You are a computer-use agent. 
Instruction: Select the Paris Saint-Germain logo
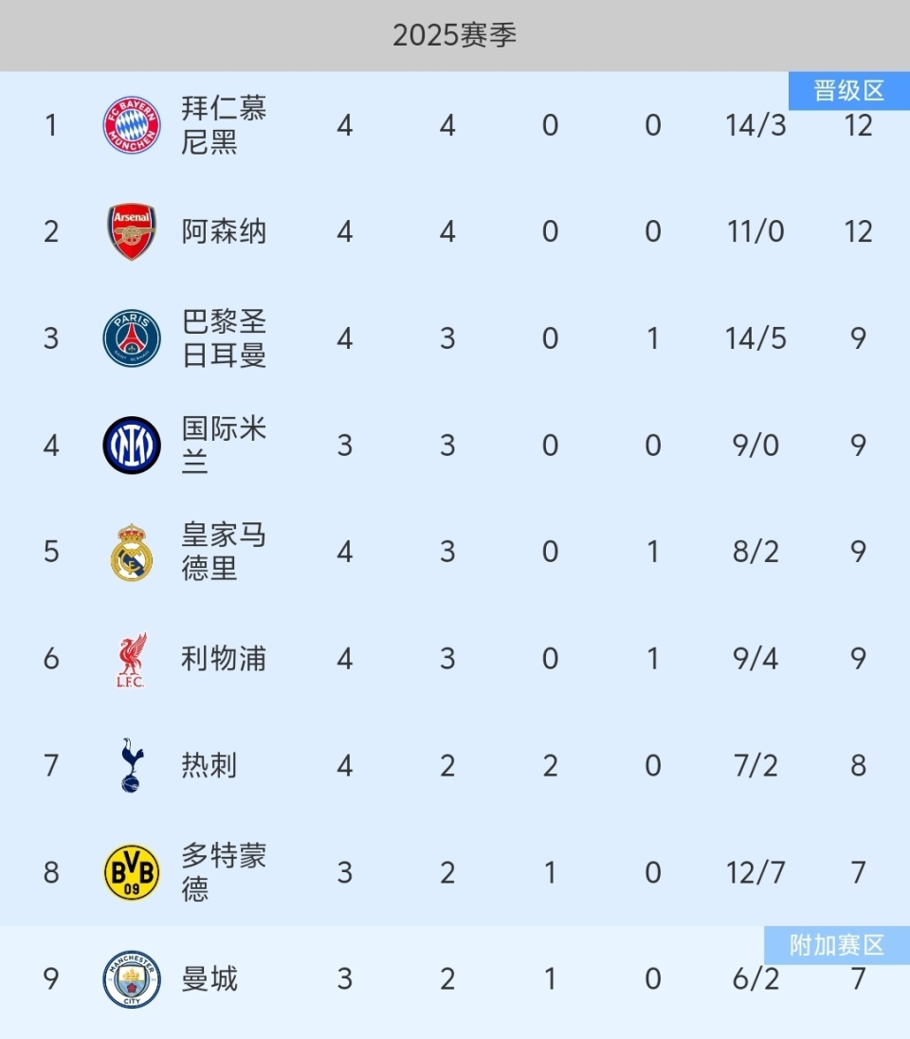click(132, 338)
